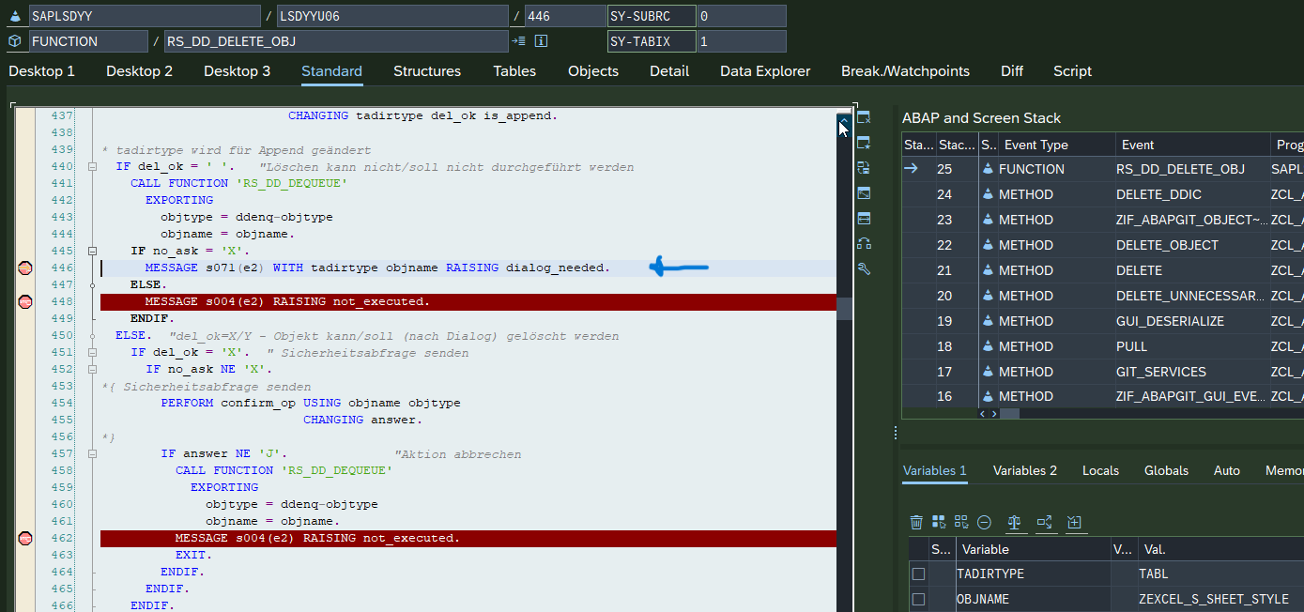Screen dimensions: 1304x612
Task: Toggle the breakpoint on line 462
Action: pyautogui.click(x=24, y=538)
